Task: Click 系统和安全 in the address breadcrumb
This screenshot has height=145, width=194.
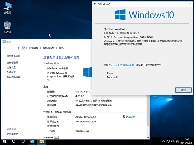Action: (49, 48)
